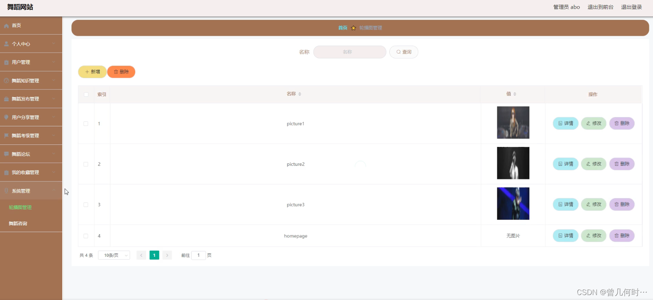Click 删除 for picture2 row
653x300 pixels.
[x=622, y=164]
